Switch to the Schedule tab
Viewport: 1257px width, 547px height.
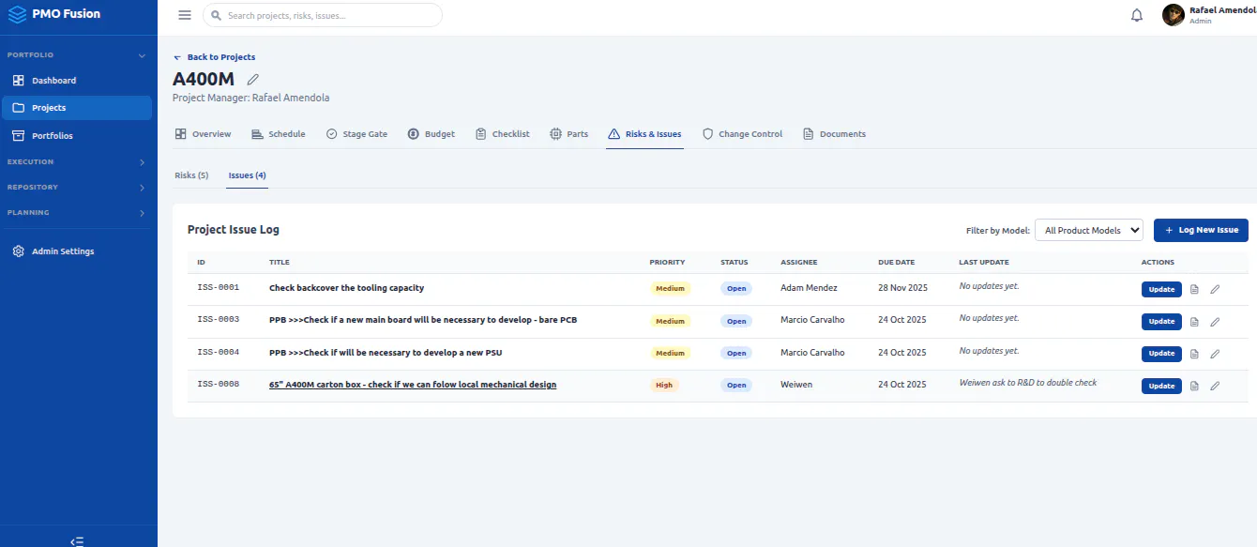pos(279,134)
